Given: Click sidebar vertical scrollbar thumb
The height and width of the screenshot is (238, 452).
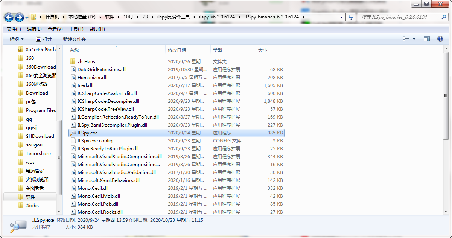Looking at the screenshot, I should click(x=59, y=157).
